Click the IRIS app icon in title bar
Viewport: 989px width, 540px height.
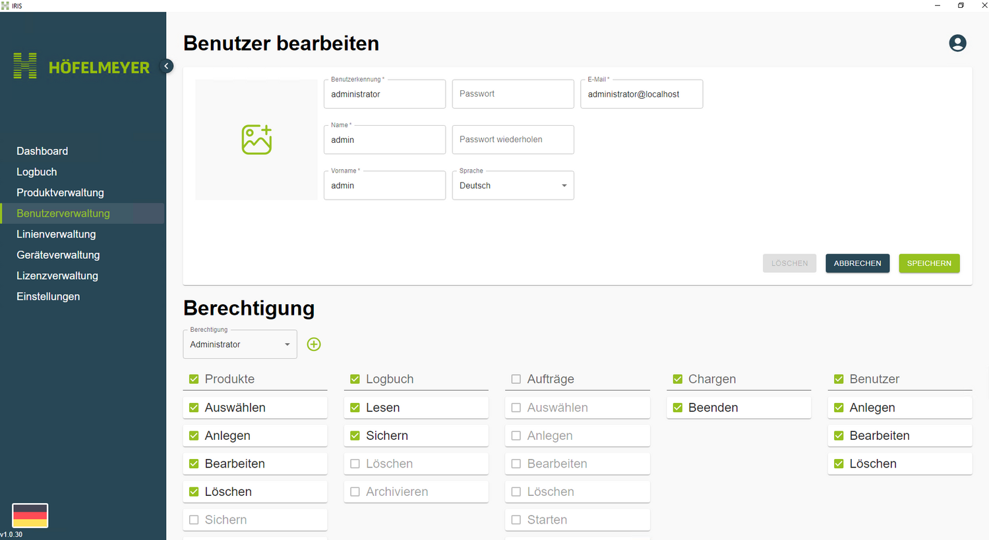click(5, 5)
